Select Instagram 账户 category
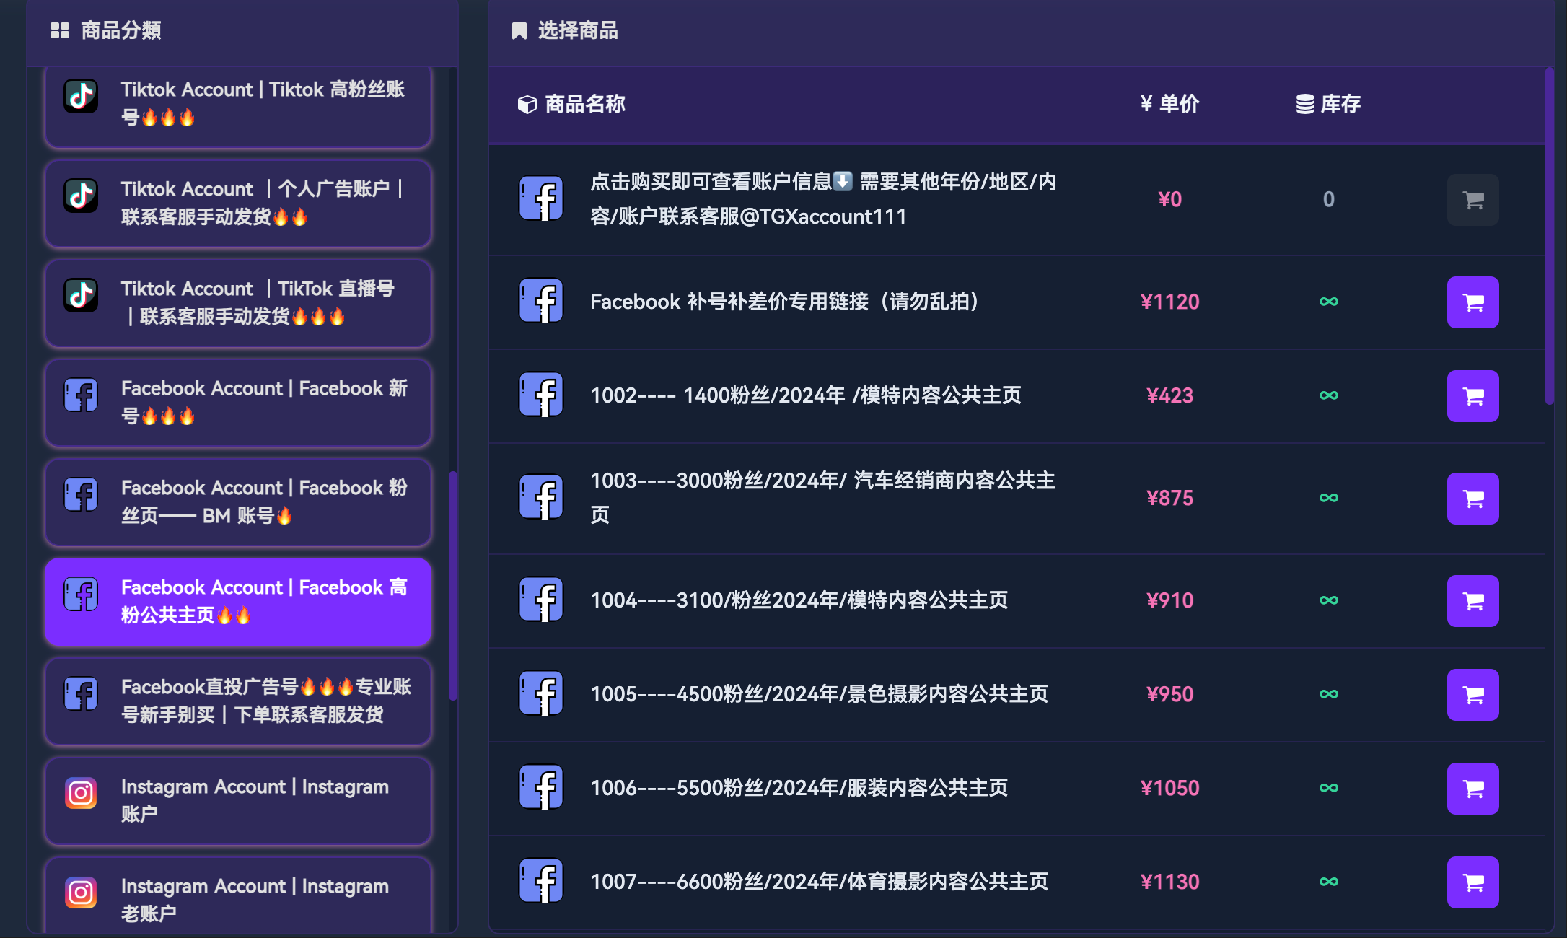Screen dimensions: 1567x938 tap(238, 801)
